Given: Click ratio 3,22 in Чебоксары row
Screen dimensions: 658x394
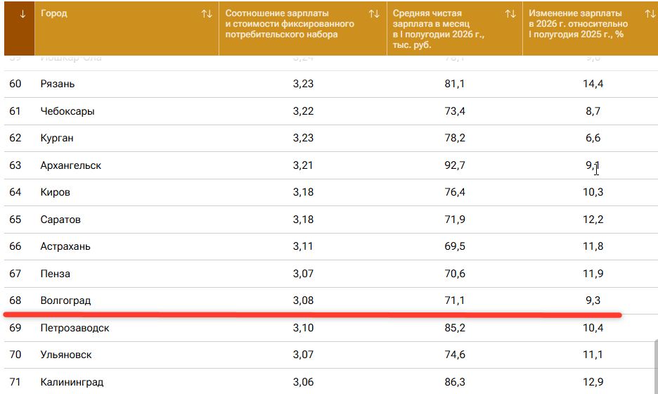Looking at the screenshot, I should coord(303,111).
